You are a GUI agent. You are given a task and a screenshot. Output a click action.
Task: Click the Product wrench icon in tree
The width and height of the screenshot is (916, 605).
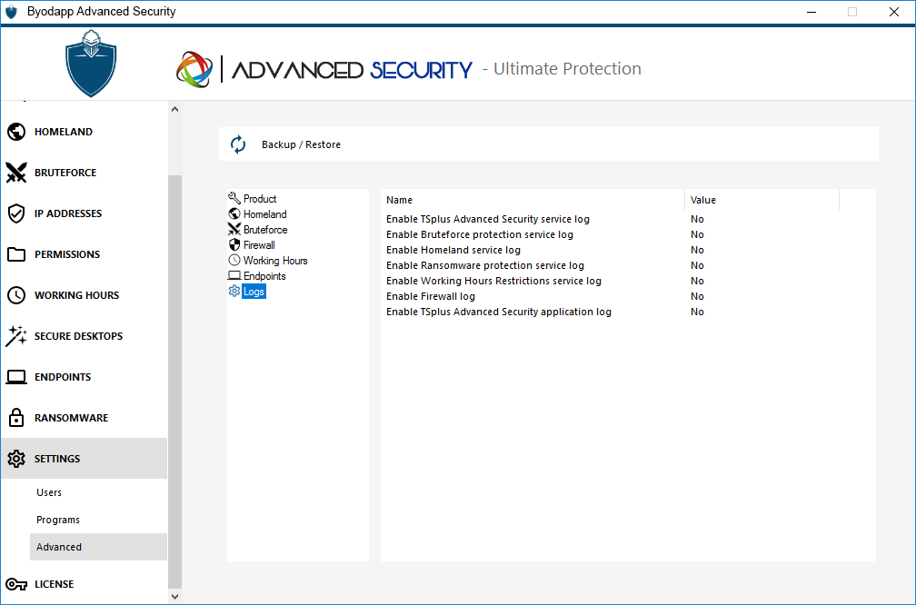click(234, 199)
